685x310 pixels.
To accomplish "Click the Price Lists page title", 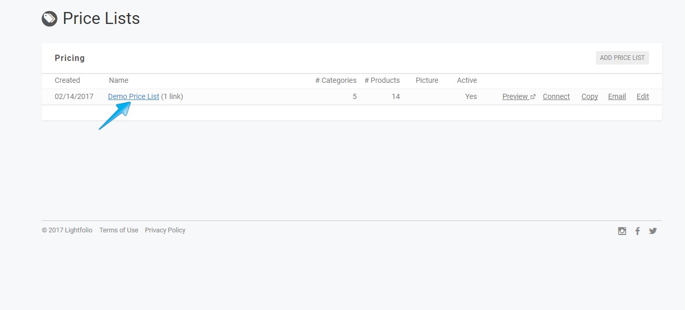I will (101, 19).
